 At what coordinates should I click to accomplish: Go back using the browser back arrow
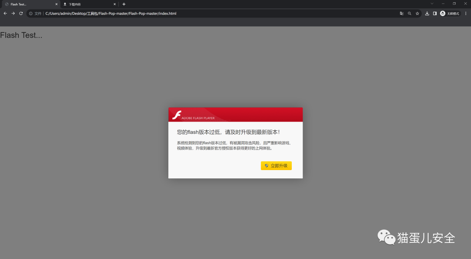tap(5, 13)
